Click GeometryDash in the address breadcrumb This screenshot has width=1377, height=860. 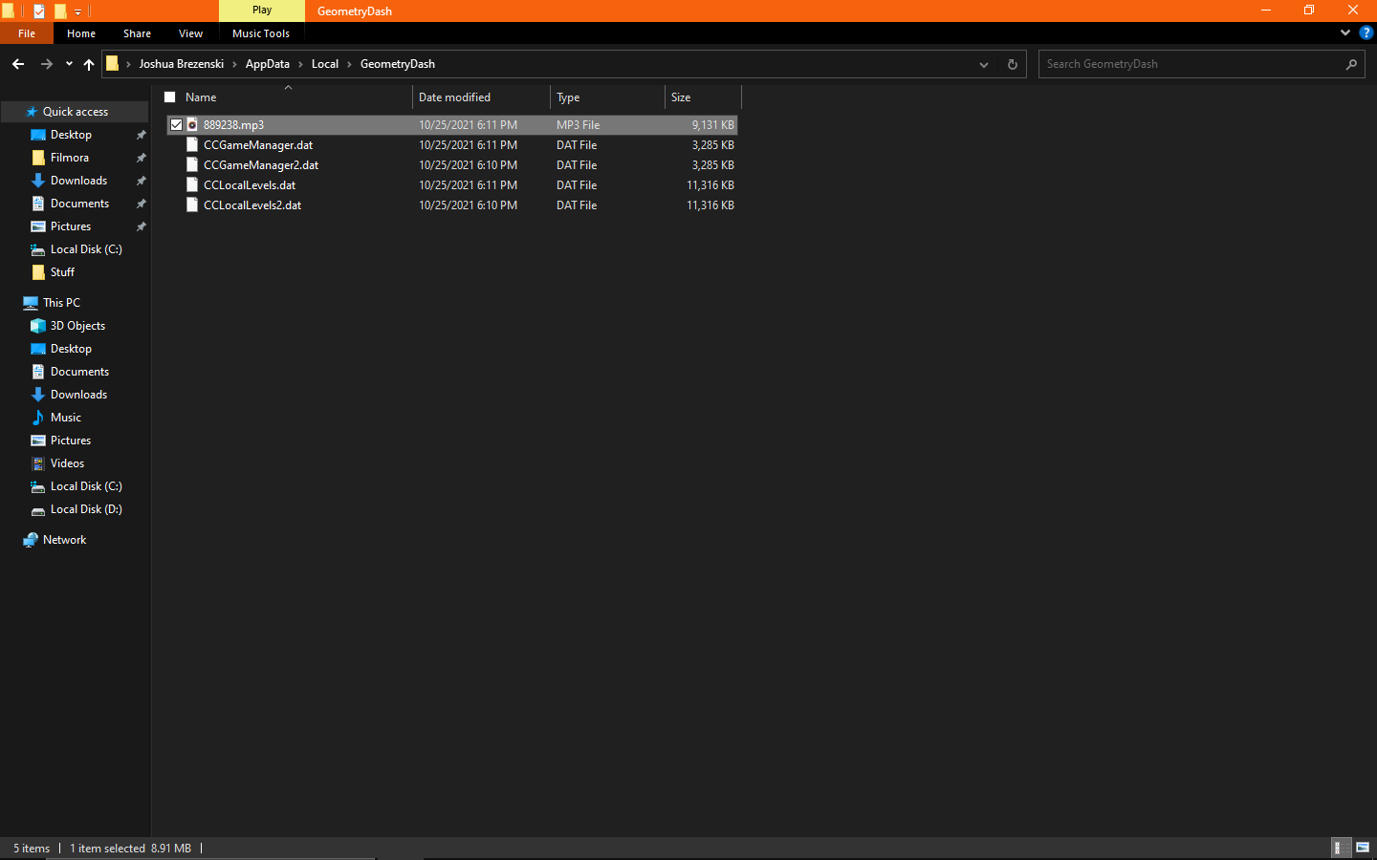tap(398, 64)
